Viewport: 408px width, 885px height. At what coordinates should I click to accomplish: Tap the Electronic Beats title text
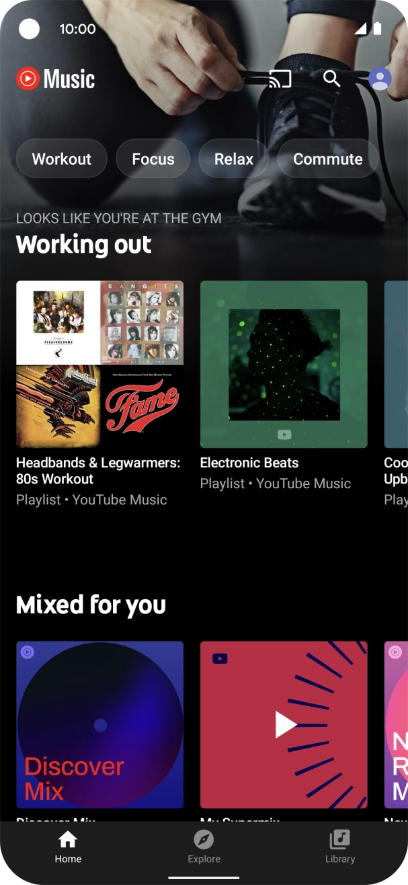tap(249, 463)
